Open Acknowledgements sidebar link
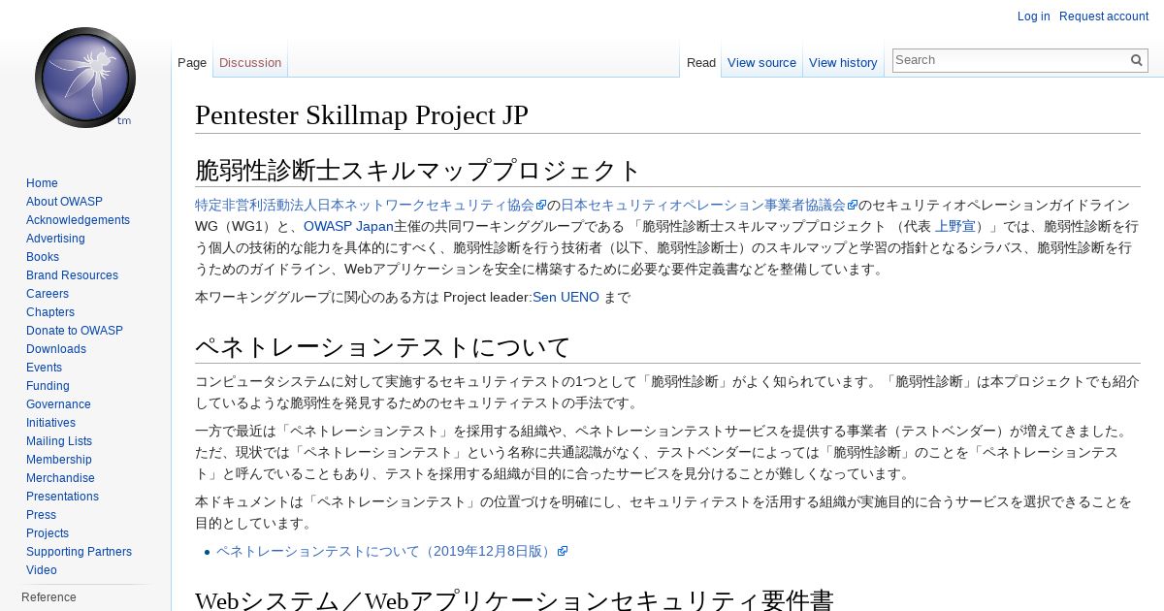The width and height of the screenshot is (1164, 611). (78, 220)
